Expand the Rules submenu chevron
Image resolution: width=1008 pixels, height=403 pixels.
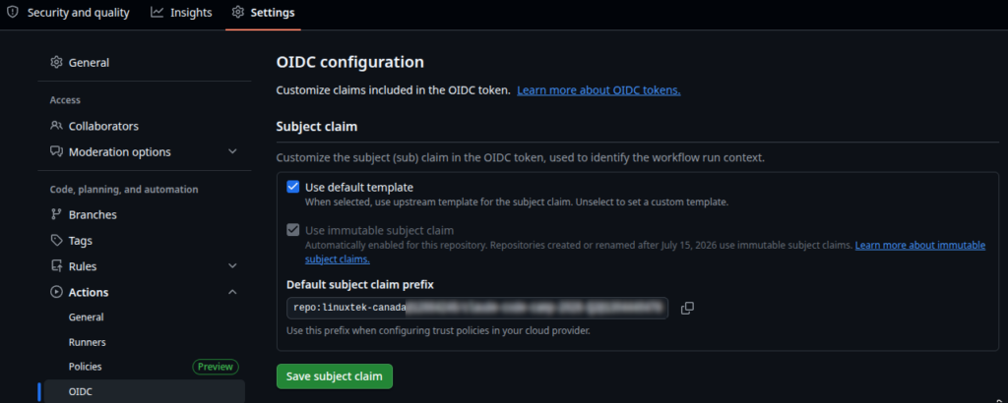[x=232, y=265]
